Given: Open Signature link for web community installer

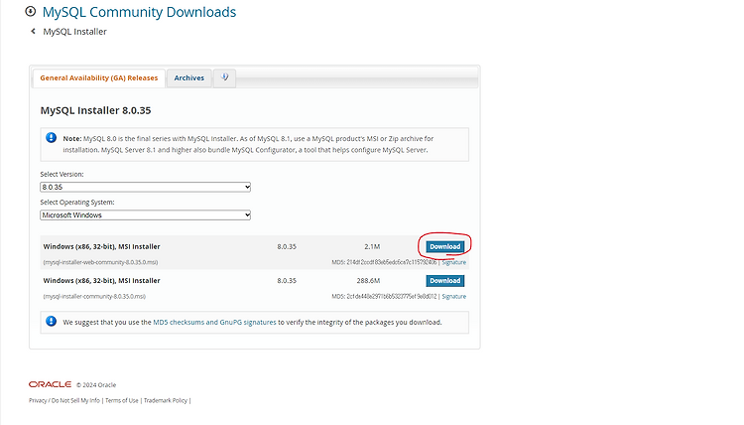Looking at the screenshot, I should tap(454, 262).
